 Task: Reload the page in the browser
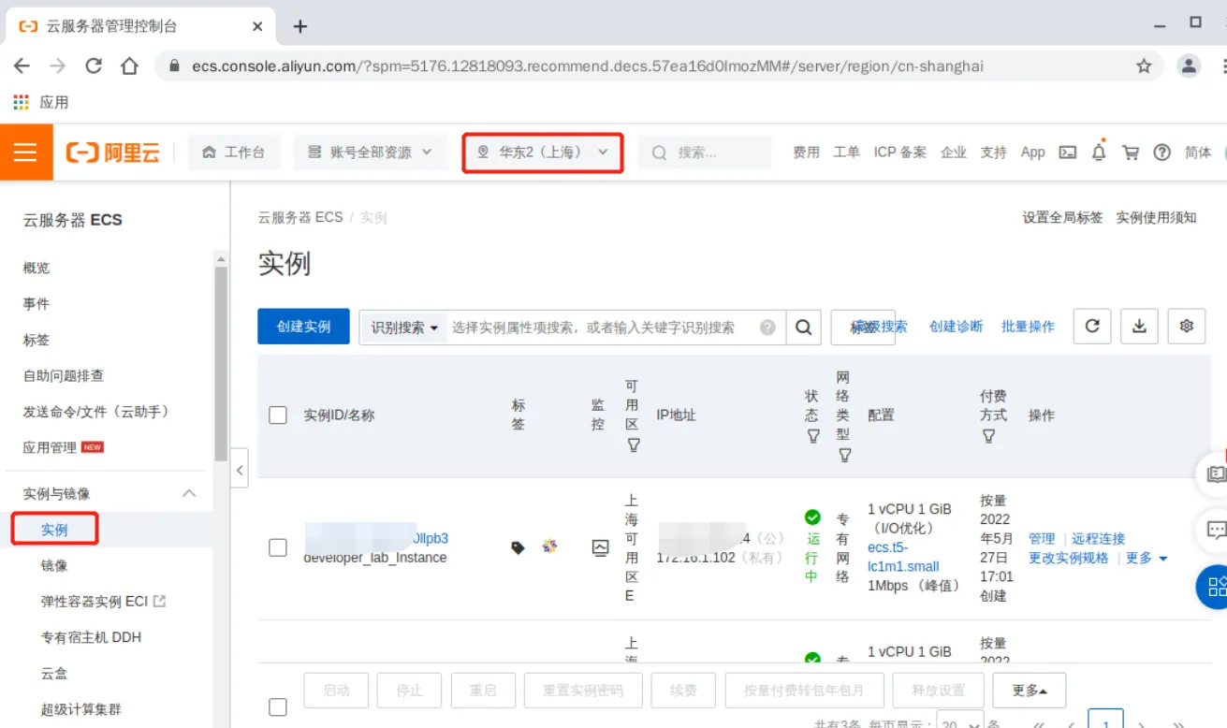pyautogui.click(x=94, y=66)
